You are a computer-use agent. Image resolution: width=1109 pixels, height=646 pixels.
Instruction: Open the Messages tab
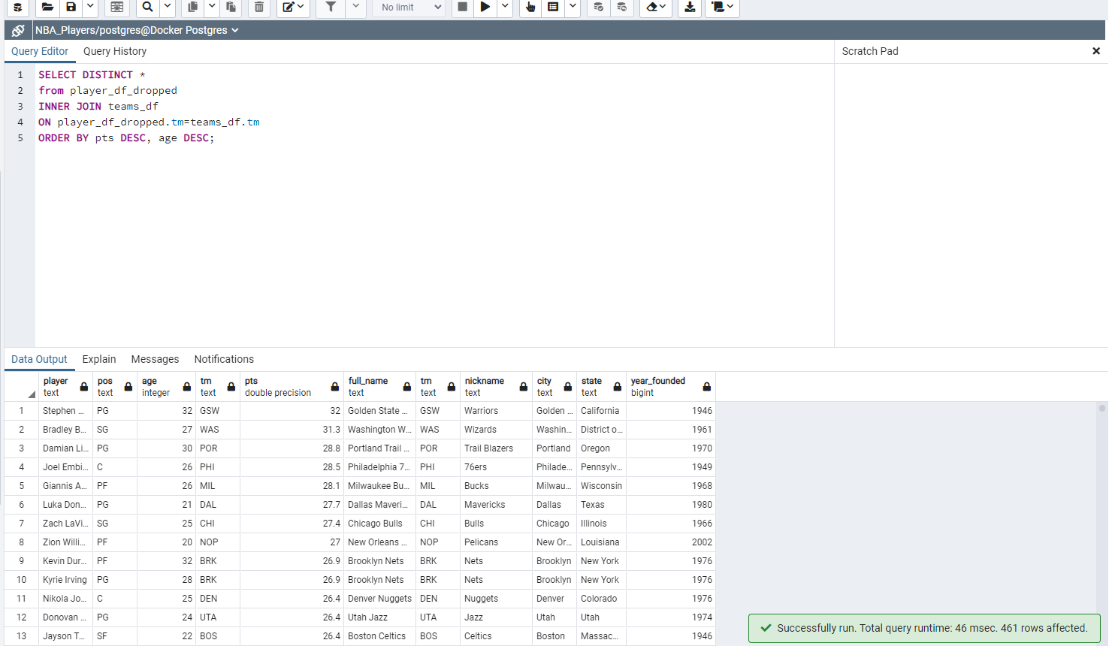click(x=155, y=359)
